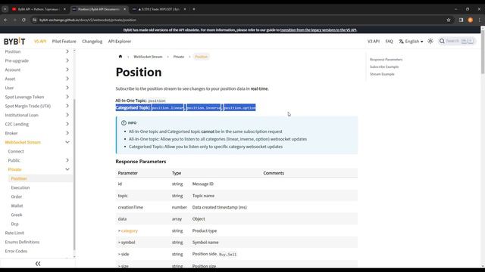This screenshot has width=485, height=272.
Task: Open browser three-dot menu
Action: point(480,20)
